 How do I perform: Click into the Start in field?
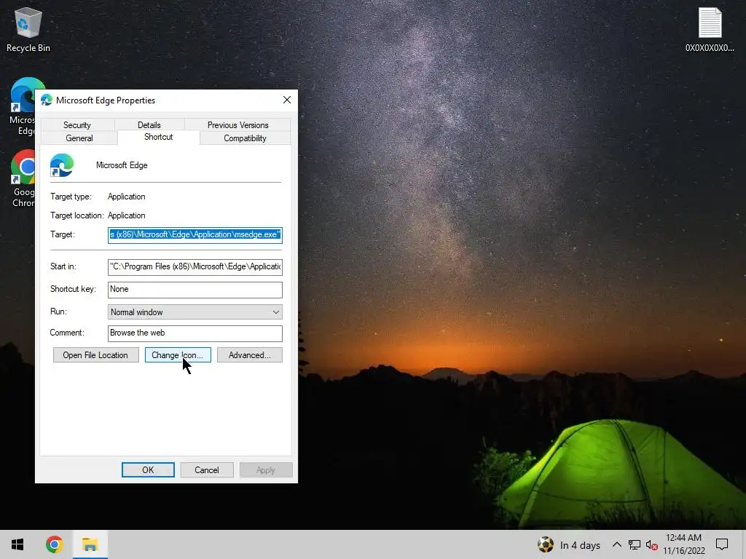(x=195, y=266)
